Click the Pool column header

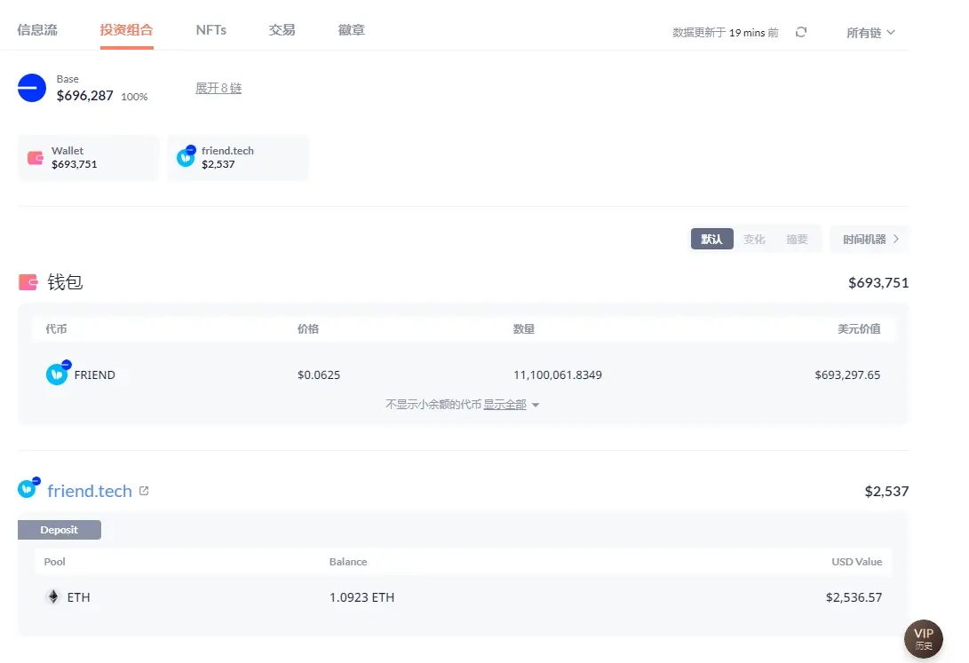tap(54, 562)
